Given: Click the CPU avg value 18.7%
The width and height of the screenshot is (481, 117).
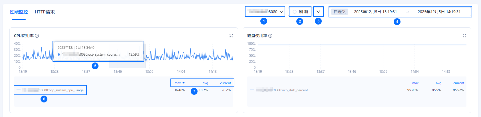Looking at the screenshot, I should (203, 90).
